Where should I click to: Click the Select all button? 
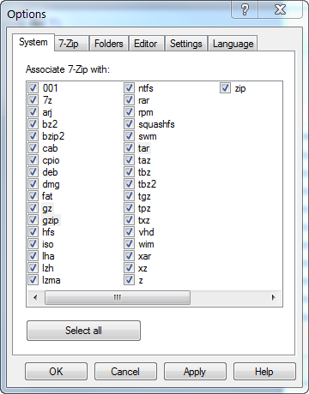pos(83,331)
